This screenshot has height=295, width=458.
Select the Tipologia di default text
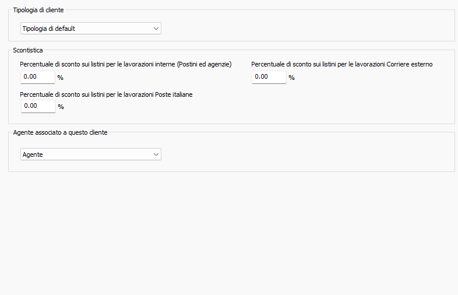tap(48, 28)
